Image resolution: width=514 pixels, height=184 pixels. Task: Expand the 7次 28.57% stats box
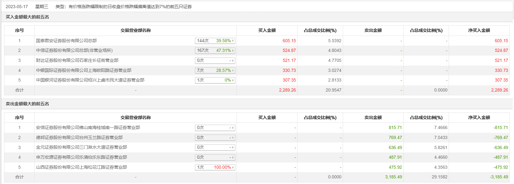point(215,70)
